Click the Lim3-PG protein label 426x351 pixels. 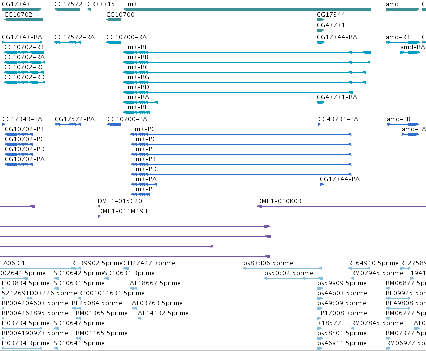[x=143, y=129]
